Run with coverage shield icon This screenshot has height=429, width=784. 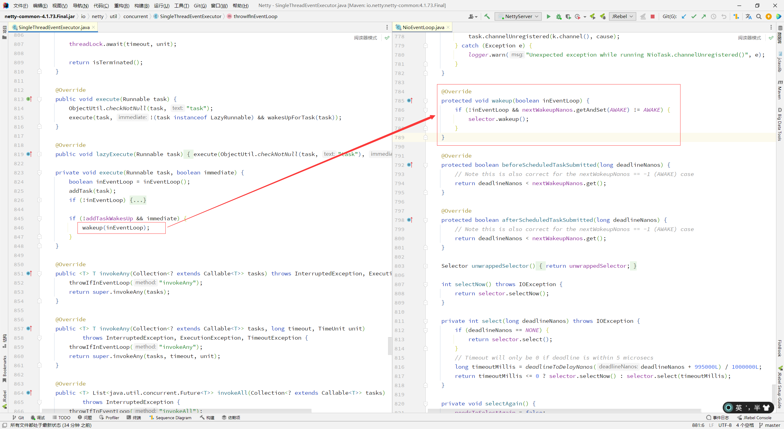click(568, 17)
